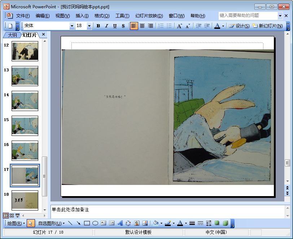Decrease indent level
The width and height of the screenshot is (293, 239).
point(198,26)
